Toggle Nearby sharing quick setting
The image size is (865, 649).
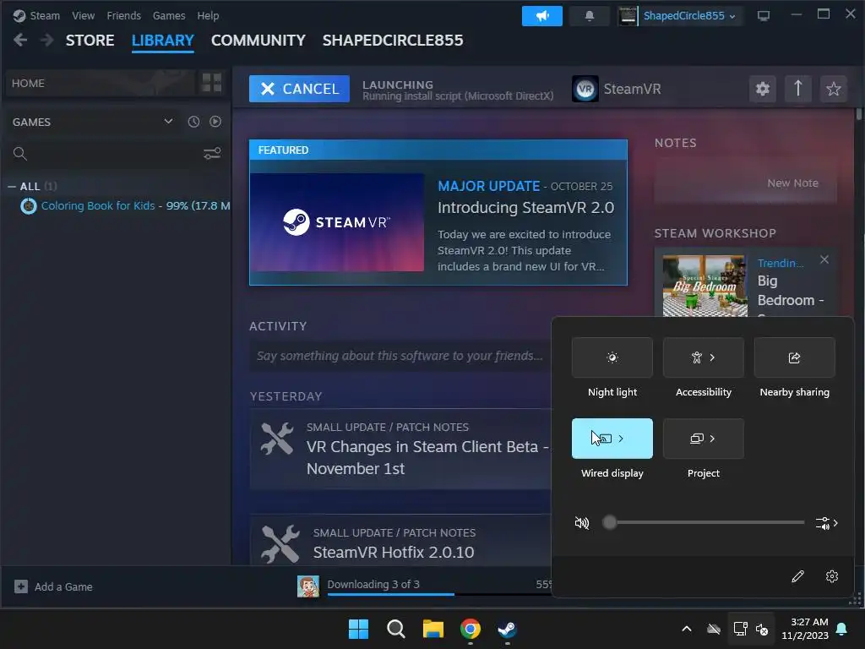pyautogui.click(x=794, y=357)
